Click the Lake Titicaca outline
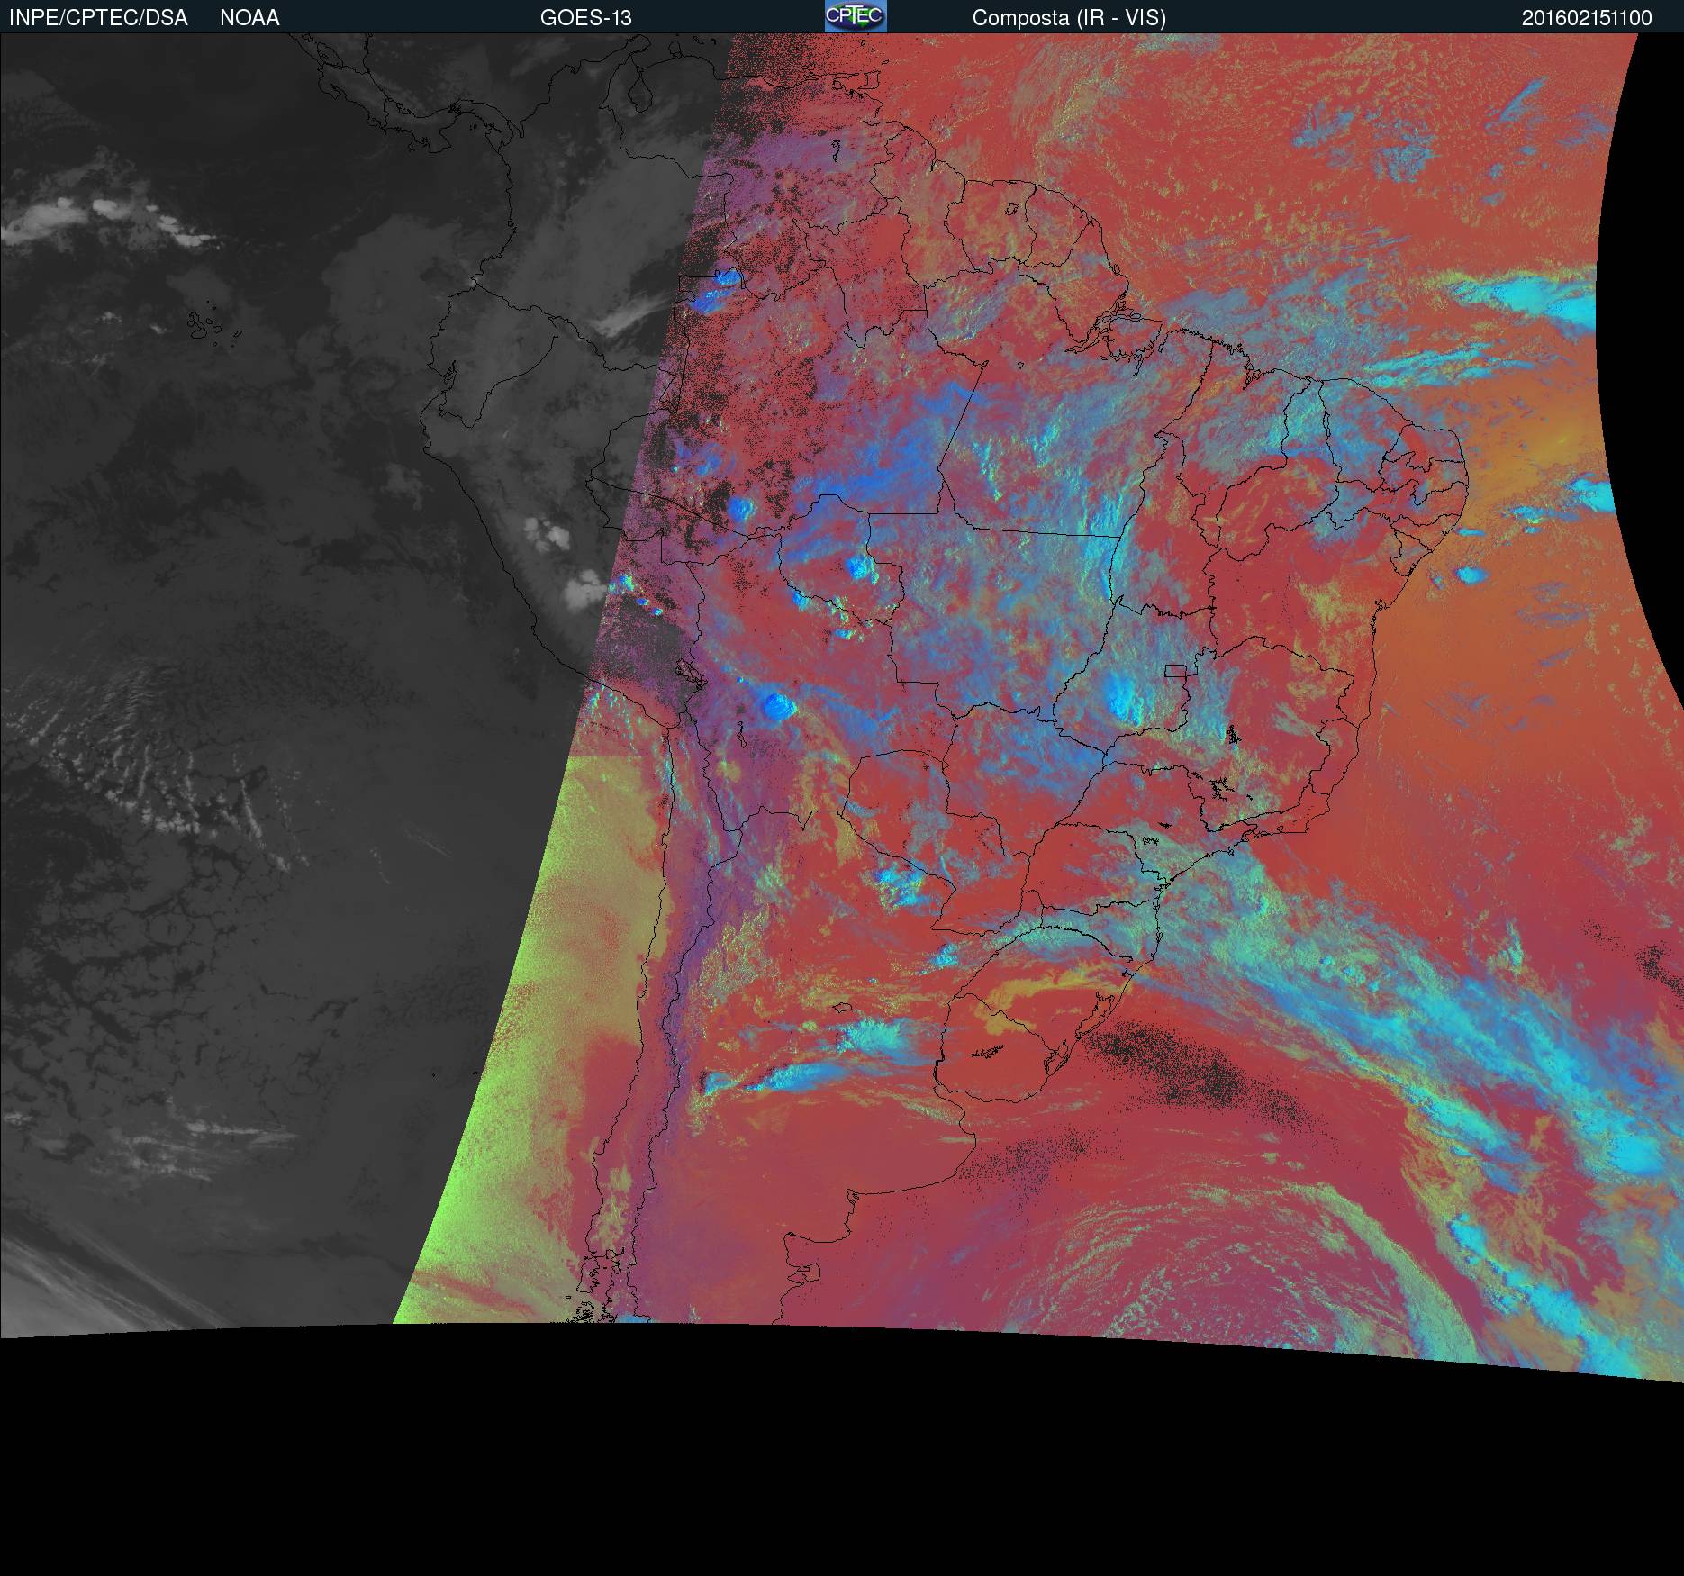 (x=689, y=673)
